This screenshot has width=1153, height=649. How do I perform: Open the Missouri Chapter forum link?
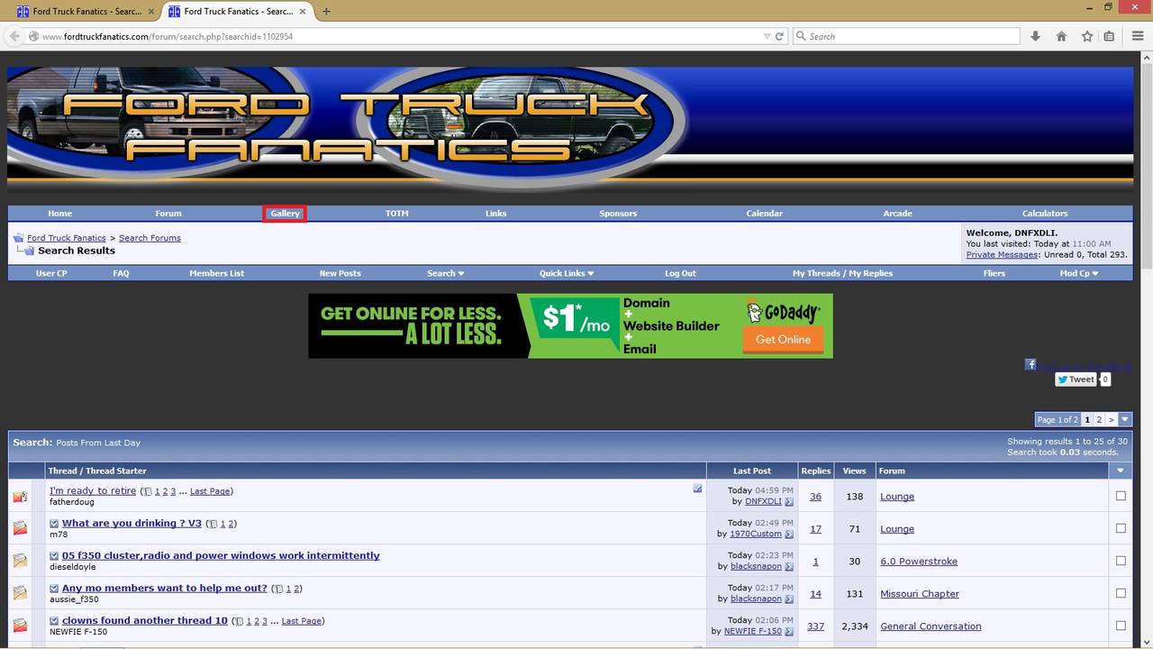click(919, 594)
